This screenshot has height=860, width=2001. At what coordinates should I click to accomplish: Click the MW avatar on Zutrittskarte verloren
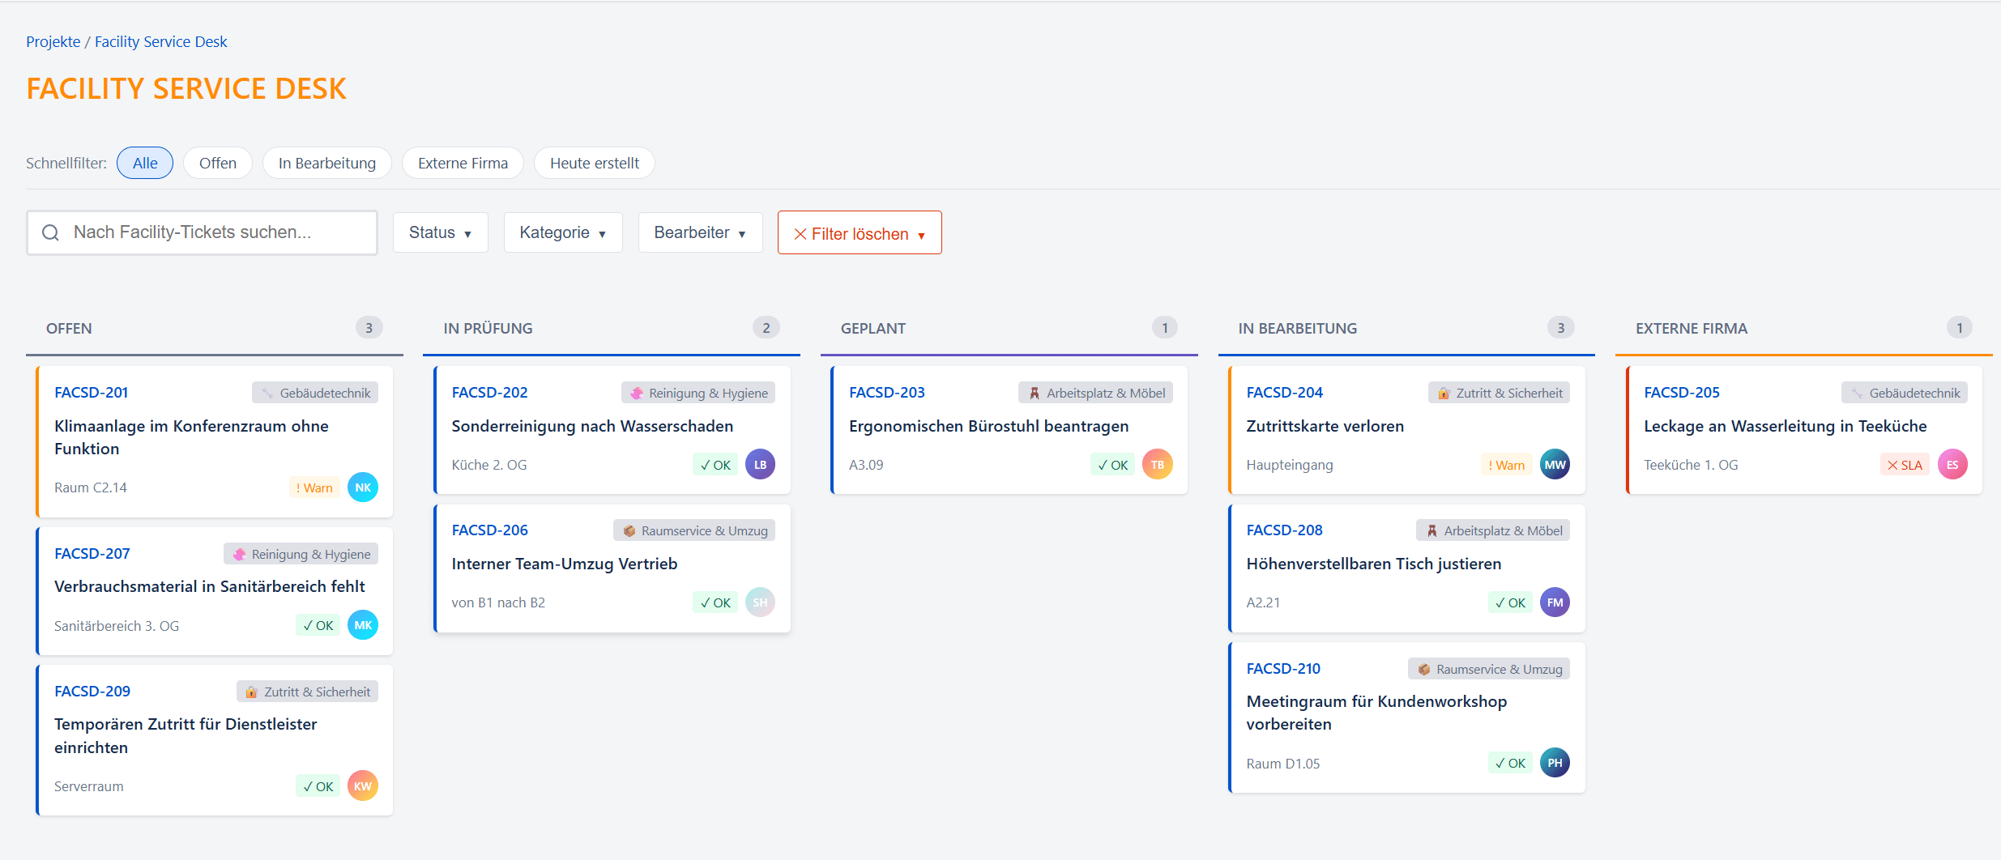pos(1554,465)
